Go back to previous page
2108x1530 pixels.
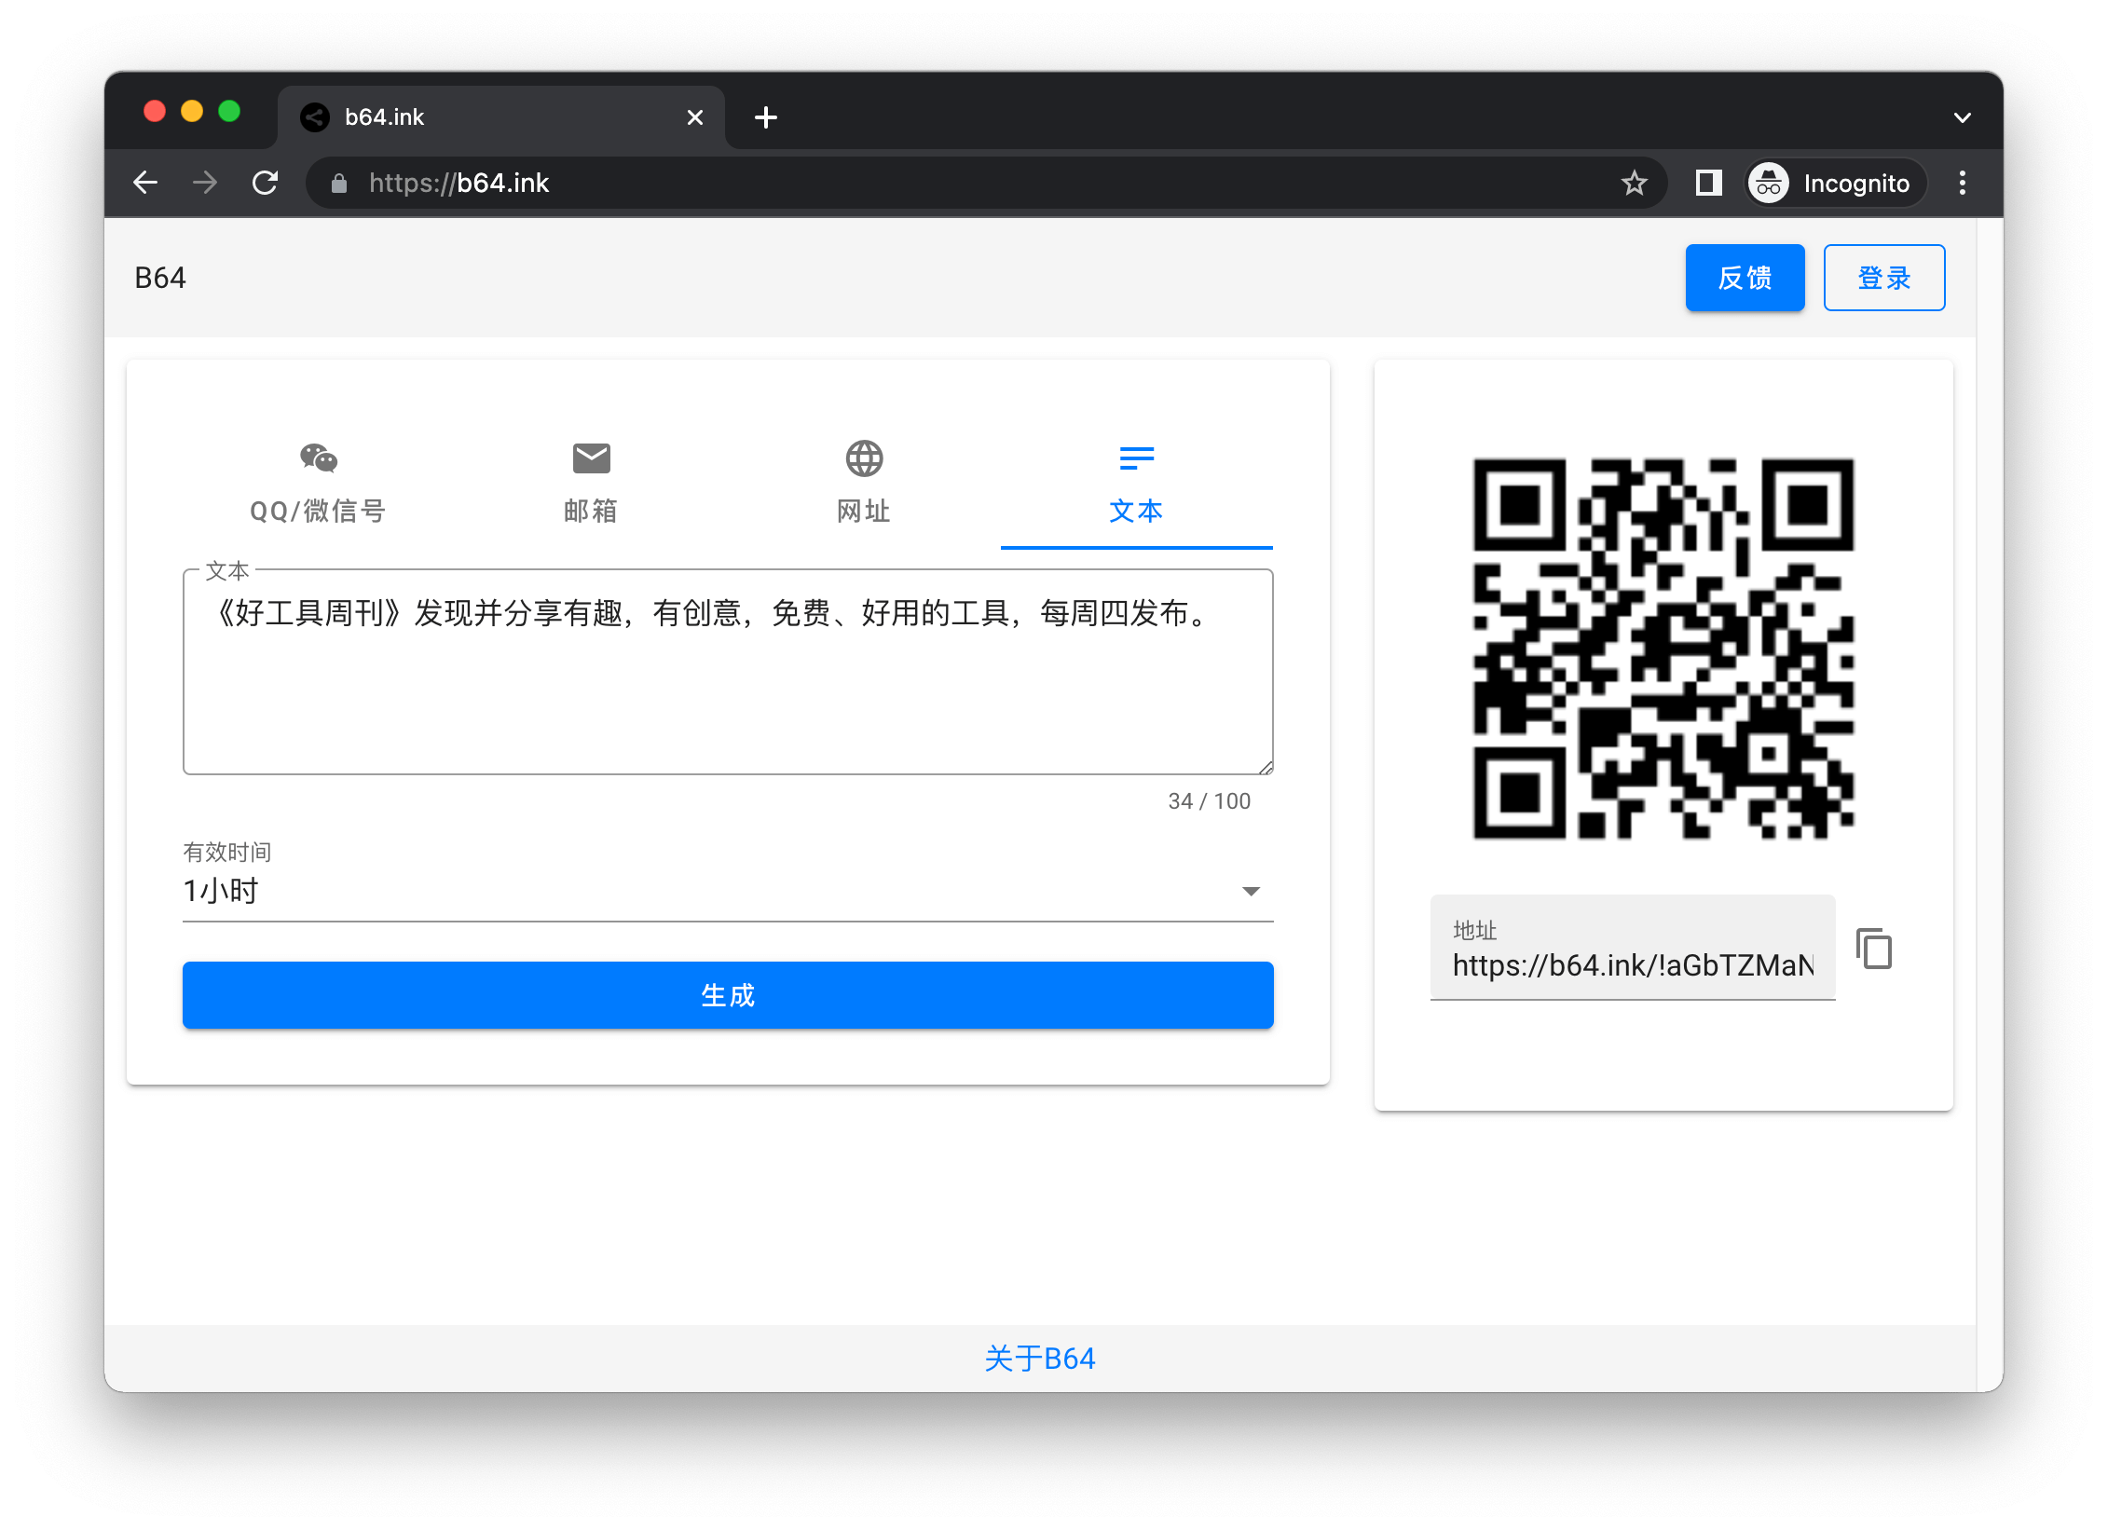146,183
